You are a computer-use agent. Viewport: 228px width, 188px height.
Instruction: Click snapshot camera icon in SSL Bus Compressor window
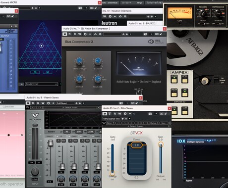tap(145, 34)
